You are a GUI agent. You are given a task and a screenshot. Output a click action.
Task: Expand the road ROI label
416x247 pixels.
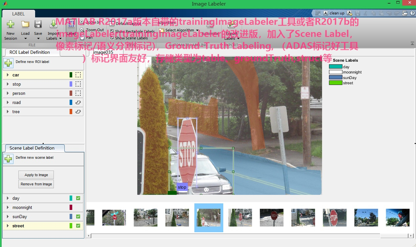8,102
